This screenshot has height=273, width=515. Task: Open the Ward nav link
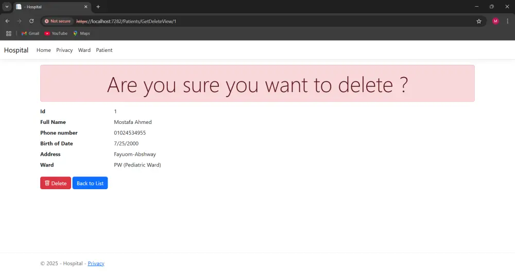pos(84,50)
